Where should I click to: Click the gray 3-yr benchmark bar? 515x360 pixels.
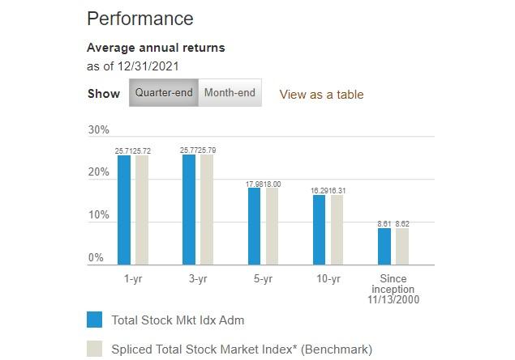tap(207, 210)
